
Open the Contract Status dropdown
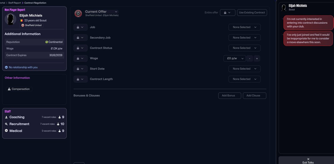pos(244,48)
